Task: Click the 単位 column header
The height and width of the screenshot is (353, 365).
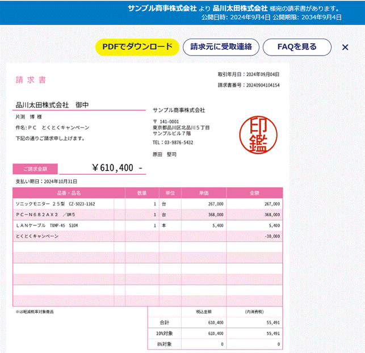Action: click(x=170, y=193)
